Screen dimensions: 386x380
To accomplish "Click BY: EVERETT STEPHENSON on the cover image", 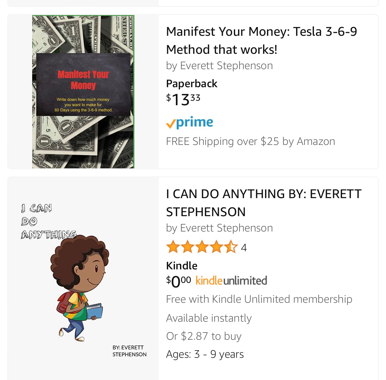I will tap(129, 351).
